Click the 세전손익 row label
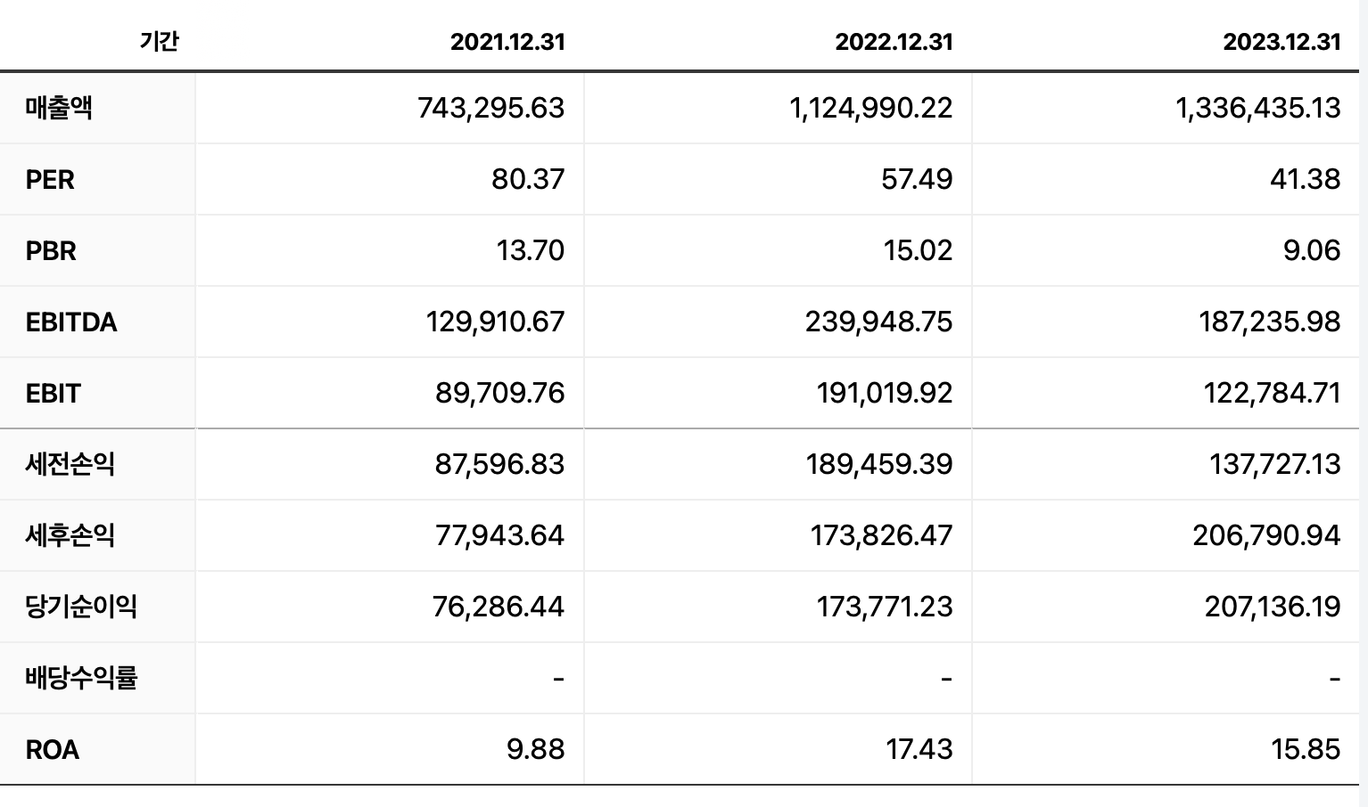Viewport: 1368px width, 807px height. [70, 464]
